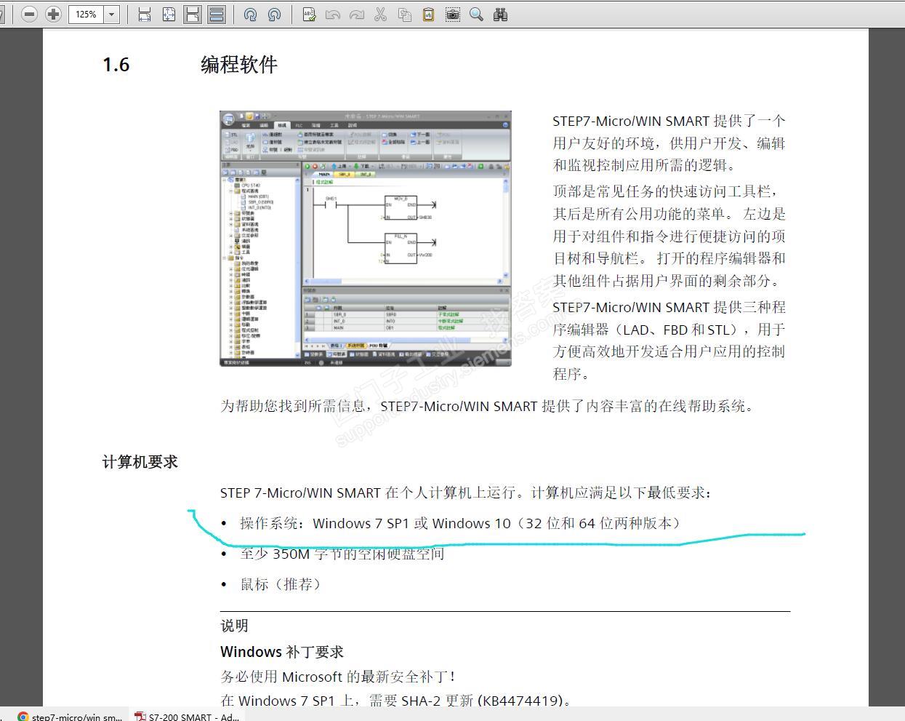
Task: Click the 说明 note label
Action: click(235, 626)
